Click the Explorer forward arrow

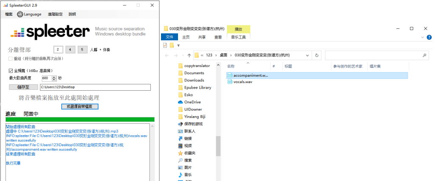pyautogui.click(x=175, y=56)
